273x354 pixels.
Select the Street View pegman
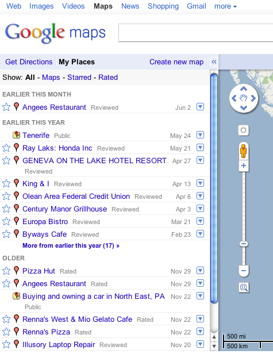[244, 151]
